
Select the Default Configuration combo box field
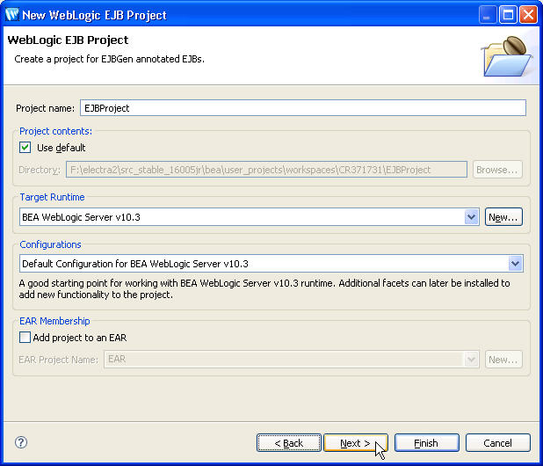coord(271,264)
